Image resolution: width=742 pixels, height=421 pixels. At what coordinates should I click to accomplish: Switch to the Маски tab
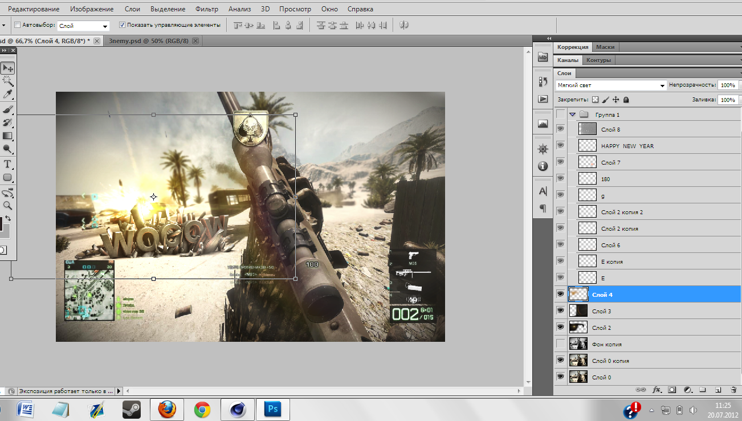click(x=605, y=47)
